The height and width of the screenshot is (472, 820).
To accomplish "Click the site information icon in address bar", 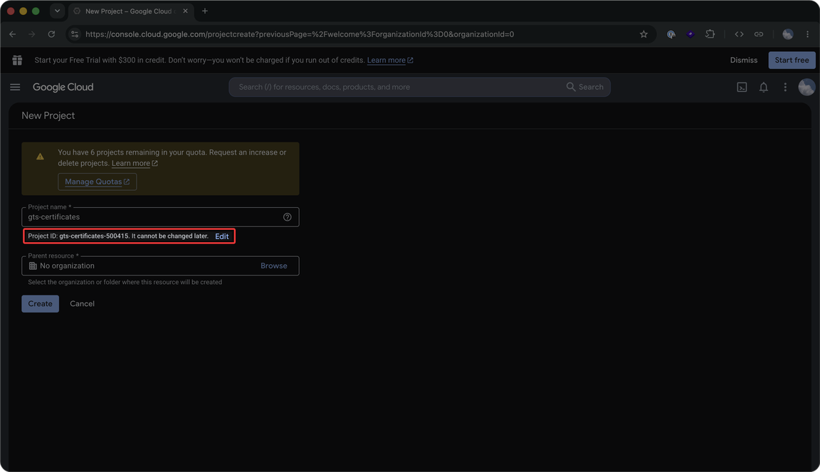I will pos(75,34).
